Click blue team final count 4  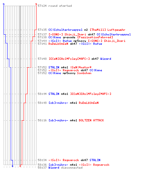pyautogui.click(x=13, y=166)
